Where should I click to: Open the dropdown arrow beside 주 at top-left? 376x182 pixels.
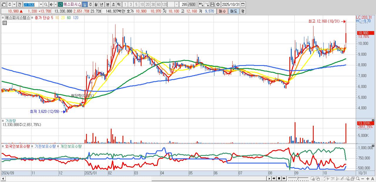pos(14,4)
